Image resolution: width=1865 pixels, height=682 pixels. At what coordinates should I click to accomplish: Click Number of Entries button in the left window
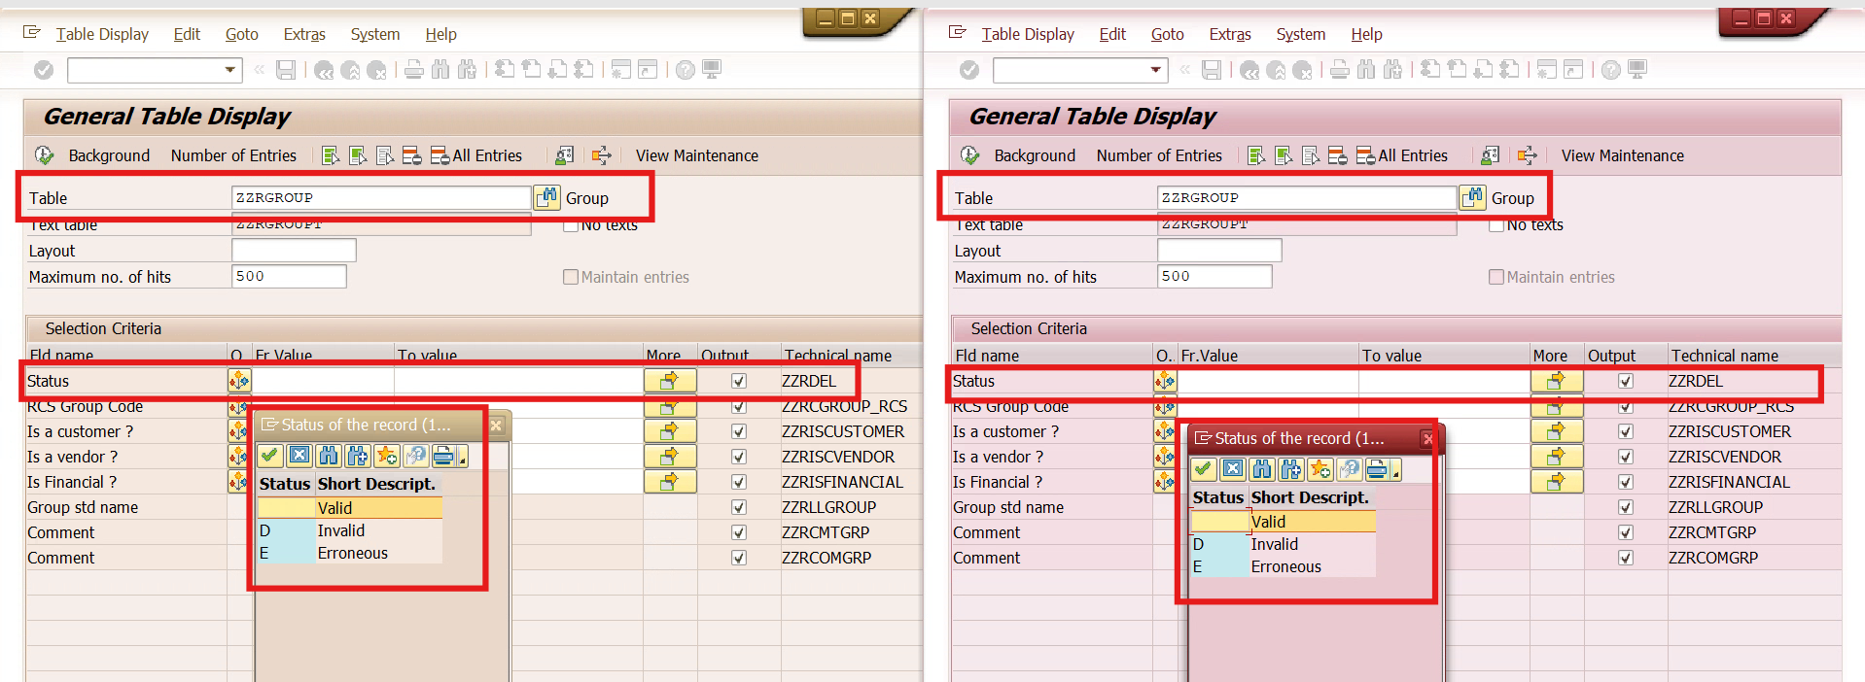click(233, 155)
